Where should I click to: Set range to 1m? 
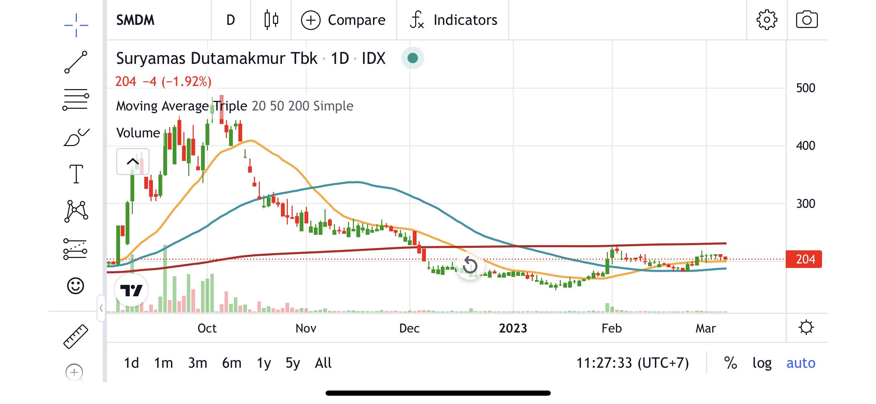163,363
